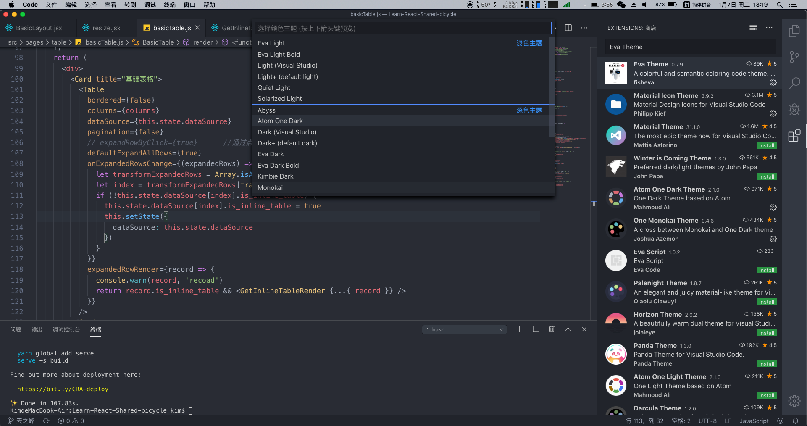
Task: Open the gear menu for Eva Theme extension
Action: coord(773,83)
